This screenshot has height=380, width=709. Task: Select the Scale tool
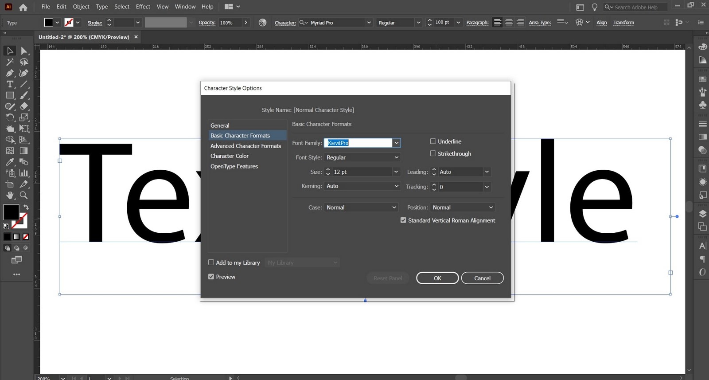pos(24,118)
